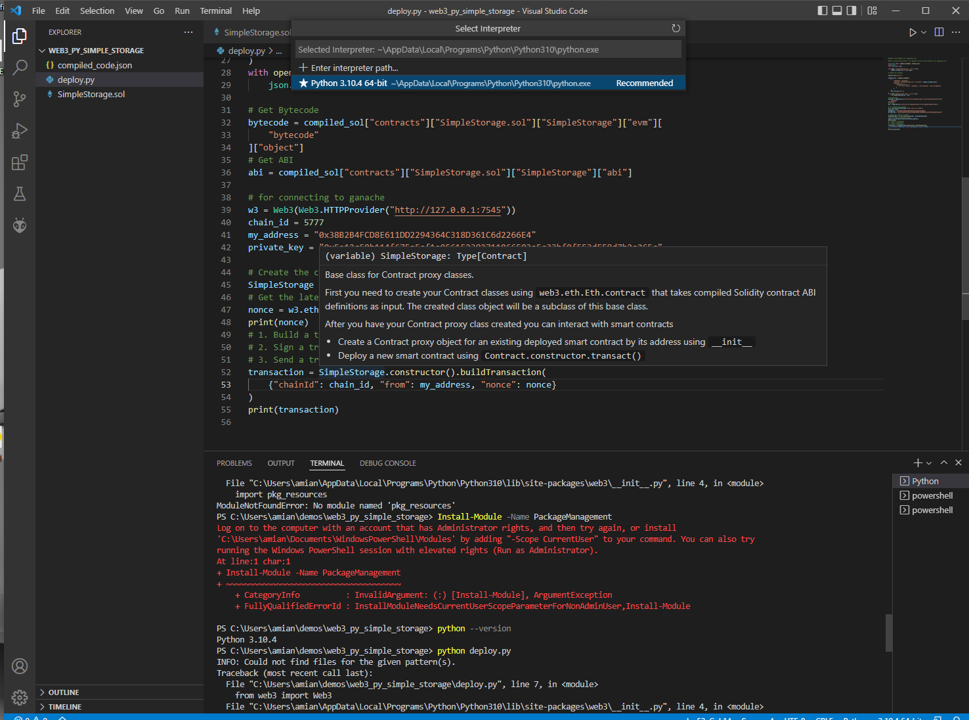Open editor More Actions ellipsis

tap(956, 32)
